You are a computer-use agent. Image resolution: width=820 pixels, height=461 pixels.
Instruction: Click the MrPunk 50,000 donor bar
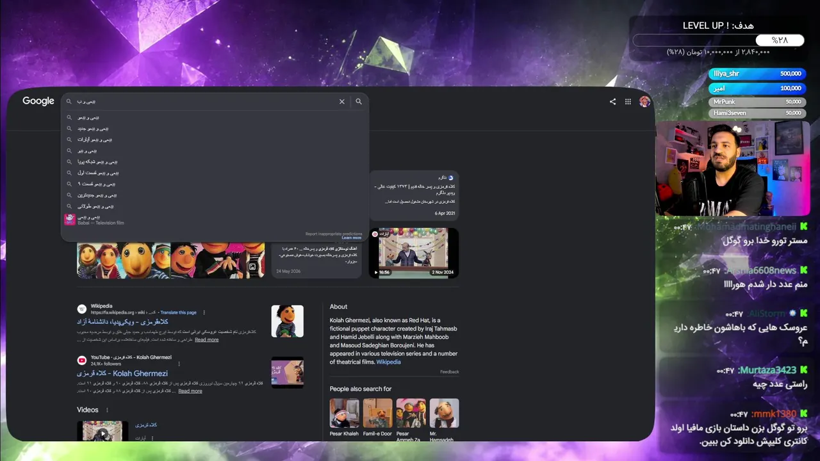757,102
